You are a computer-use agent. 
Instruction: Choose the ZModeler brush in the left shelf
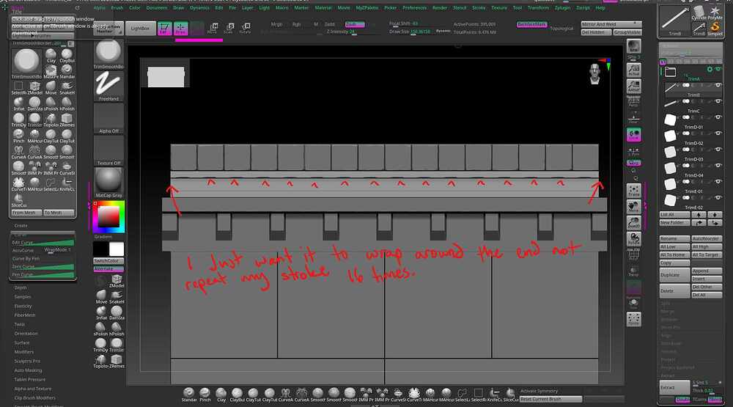click(x=117, y=281)
